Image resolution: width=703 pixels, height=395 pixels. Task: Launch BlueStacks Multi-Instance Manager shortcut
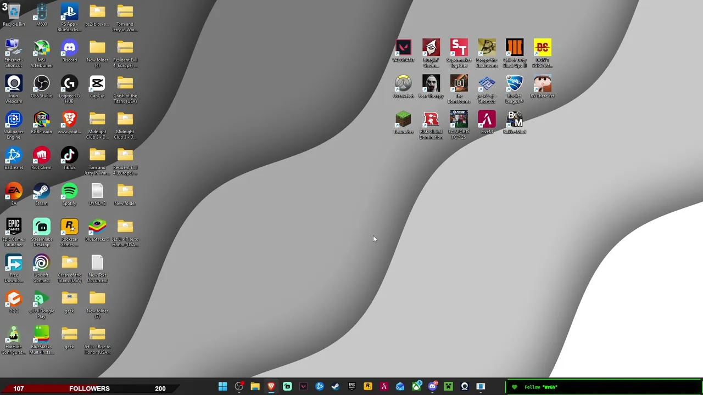click(x=41, y=340)
